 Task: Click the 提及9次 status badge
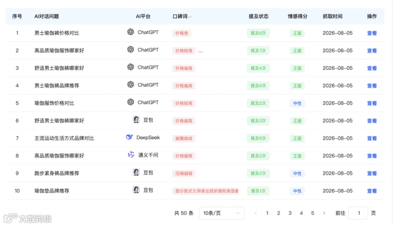(x=258, y=86)
